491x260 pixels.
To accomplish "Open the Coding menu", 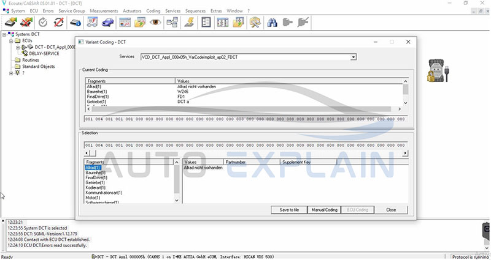I will [x=153, y=11].
